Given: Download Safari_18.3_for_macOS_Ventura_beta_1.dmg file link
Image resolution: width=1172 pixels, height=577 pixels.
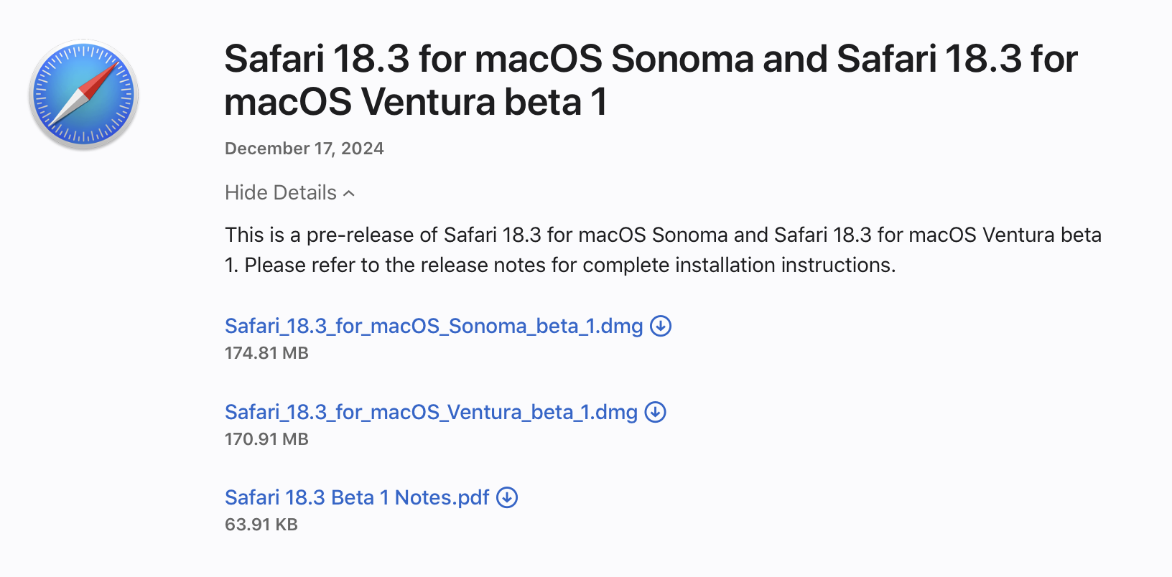Looking at the screenshot, I should click(x=431, y=413).
